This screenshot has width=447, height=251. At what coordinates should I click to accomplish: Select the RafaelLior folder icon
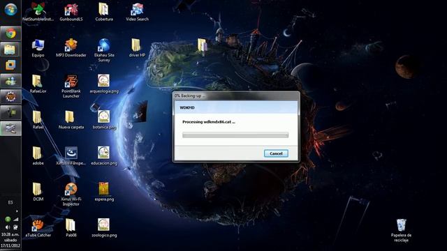point(38,84)
